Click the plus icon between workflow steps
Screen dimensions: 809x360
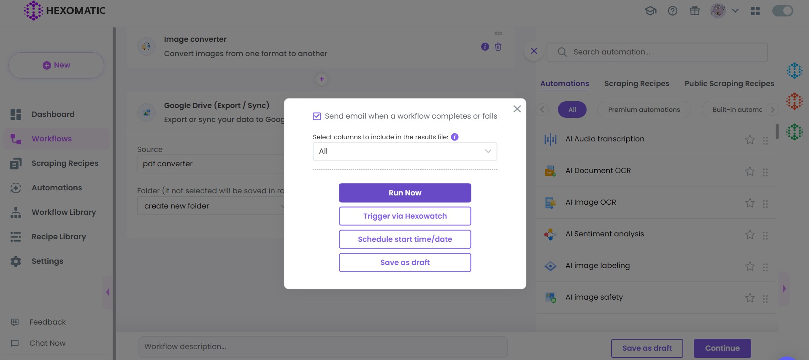(322, 79)
